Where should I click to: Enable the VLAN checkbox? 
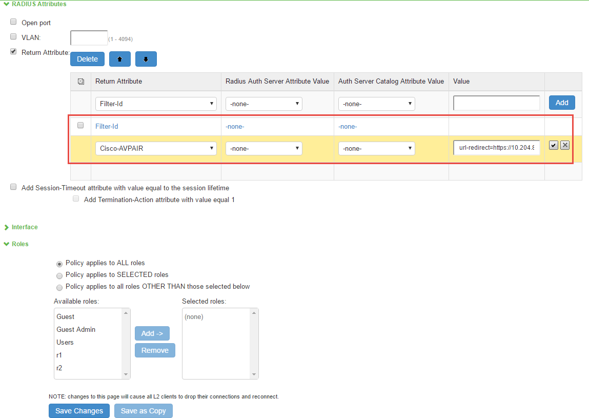click(x=13, y=36)
